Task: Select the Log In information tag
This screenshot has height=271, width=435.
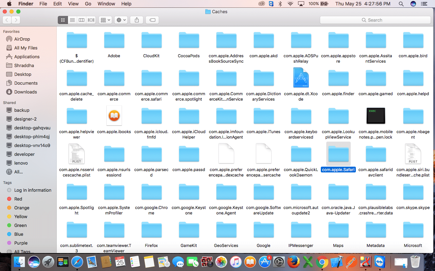Action: 33,190
